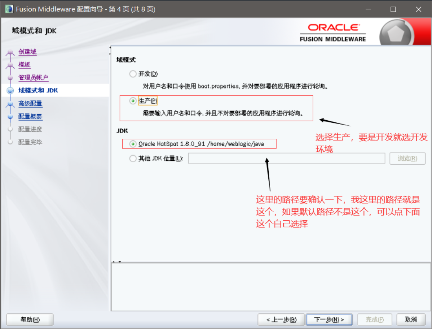Screen dimensions: 432x329
Task: Click the 高级配置 step icon
Action: [11, 103]
